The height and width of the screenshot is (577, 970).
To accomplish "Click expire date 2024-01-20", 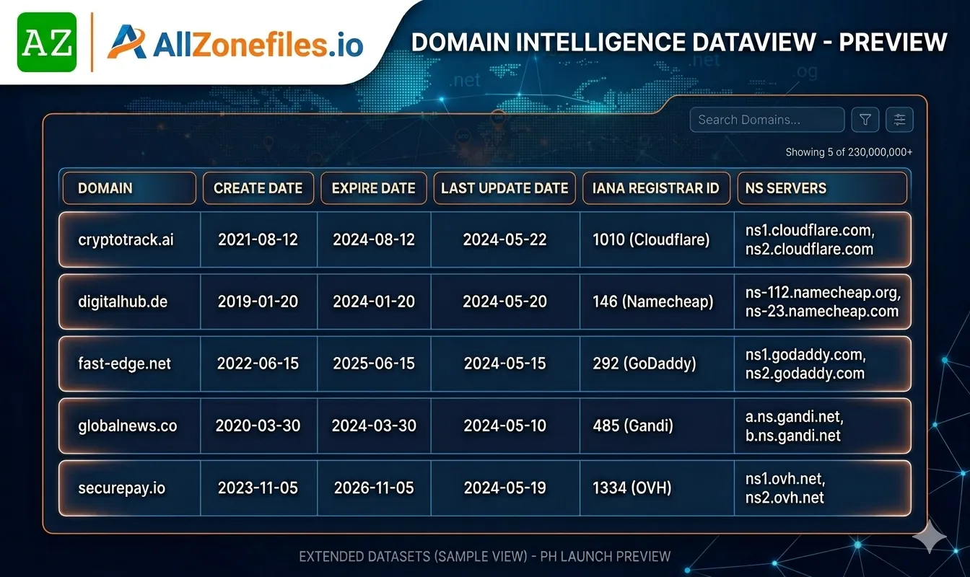I will point(374,301).
